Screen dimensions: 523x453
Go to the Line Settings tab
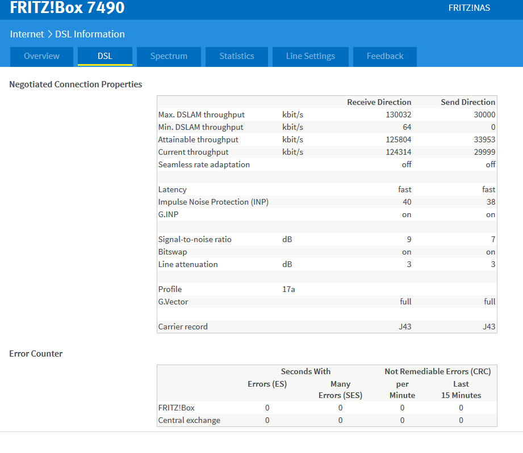(x=310, y=56)
